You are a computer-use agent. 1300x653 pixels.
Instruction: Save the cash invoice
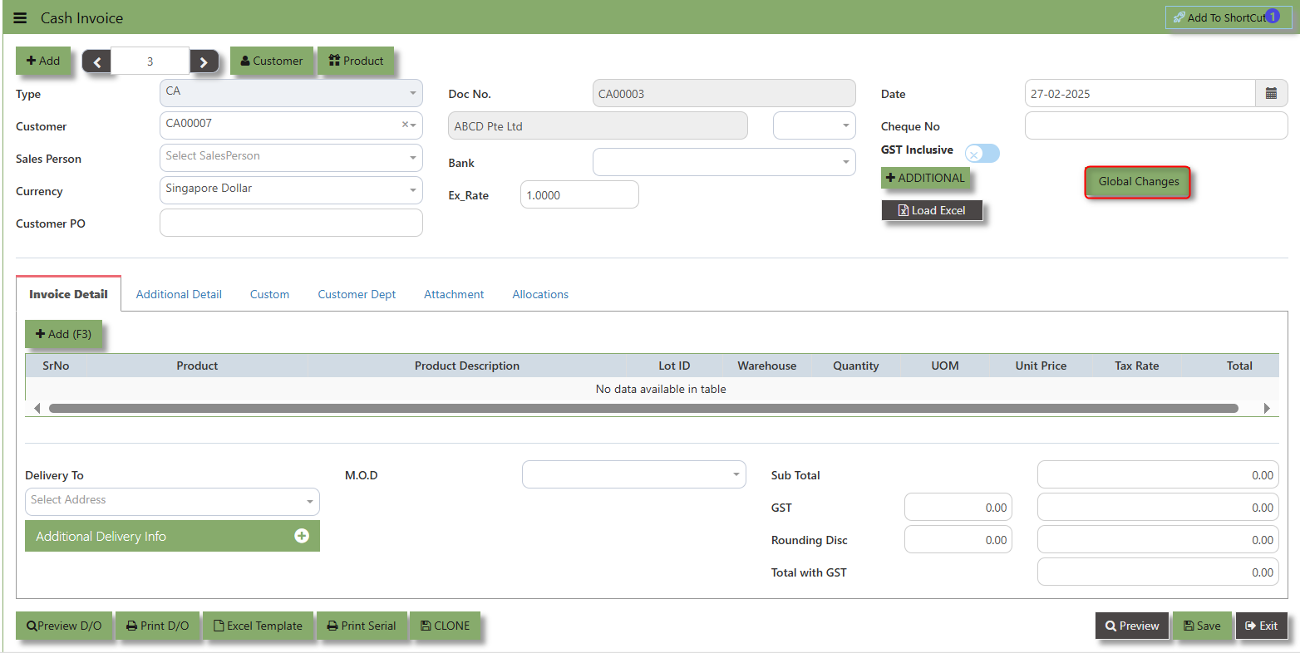coord(1202,626)
